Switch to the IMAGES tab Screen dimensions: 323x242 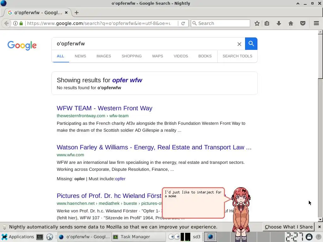[103, 56]
